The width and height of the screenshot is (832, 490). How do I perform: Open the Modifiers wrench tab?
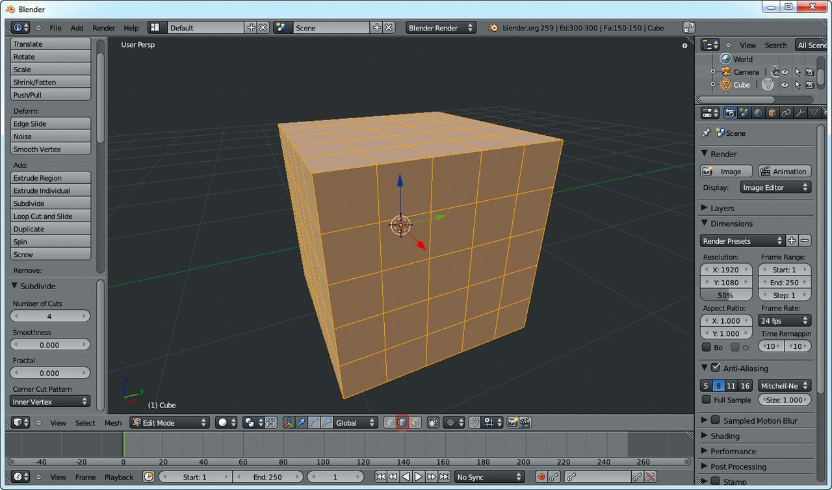click(800, 113)
